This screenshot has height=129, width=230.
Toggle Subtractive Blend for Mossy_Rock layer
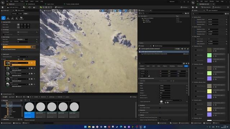click(11, 76)
